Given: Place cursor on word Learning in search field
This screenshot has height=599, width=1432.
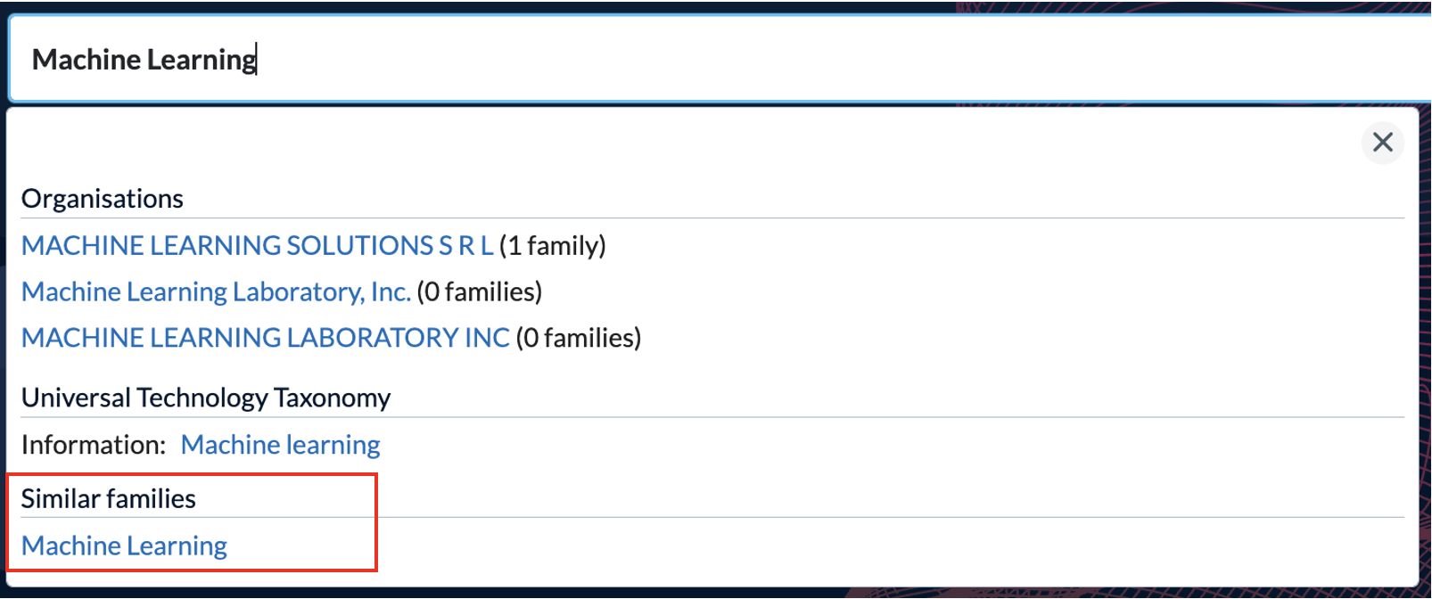Looking at the screenshot, I should point(202,59).
